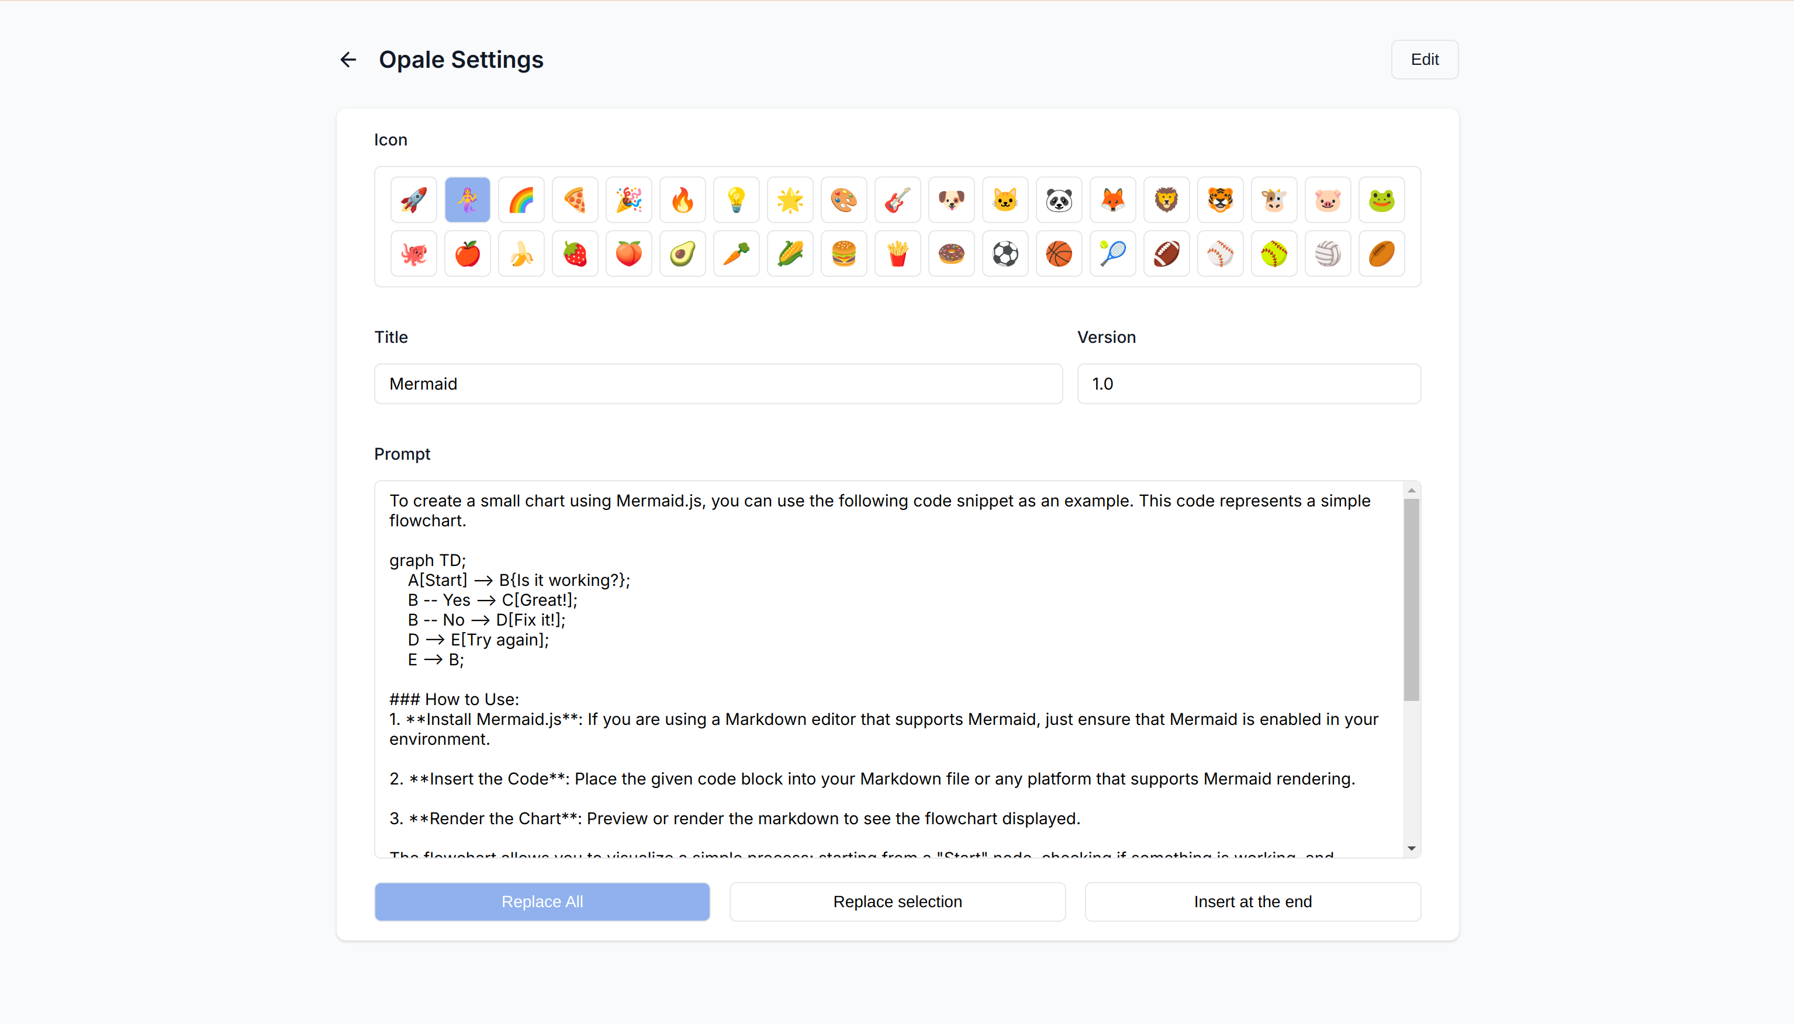Click into the Title field containing Mermaid
This screenshot has width=1794, height=1024.
[x=718, y=384]
